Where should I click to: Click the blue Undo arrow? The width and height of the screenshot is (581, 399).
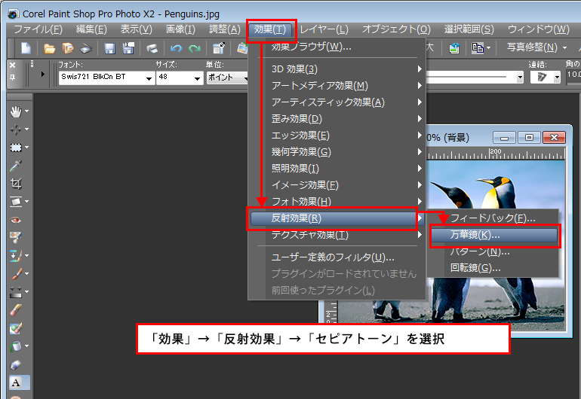tap(176, 48)
